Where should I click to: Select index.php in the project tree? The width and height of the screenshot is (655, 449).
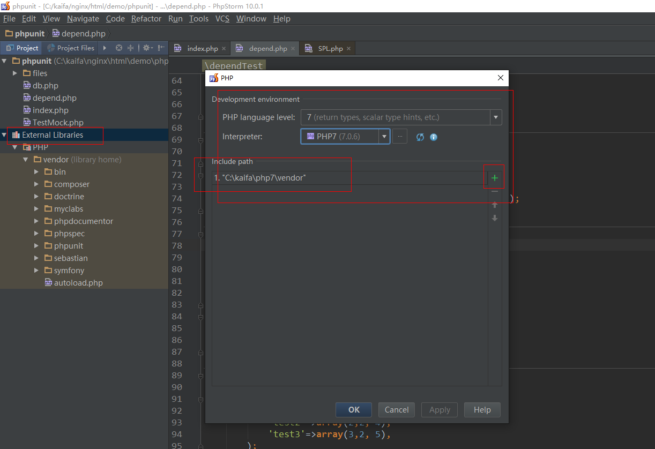[50, 110]
